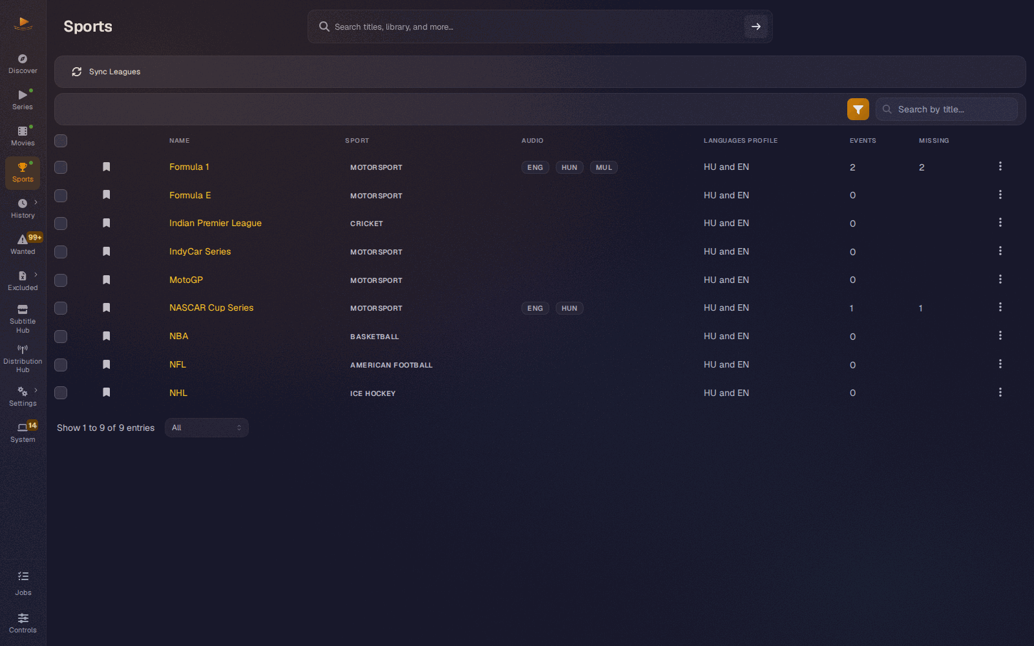Sort table by Name column header
The height and width of the screenshot is (646, 1034).
(x=180, y=140)
